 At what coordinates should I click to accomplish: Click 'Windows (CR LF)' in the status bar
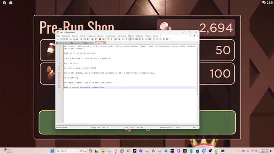(167, 127)
